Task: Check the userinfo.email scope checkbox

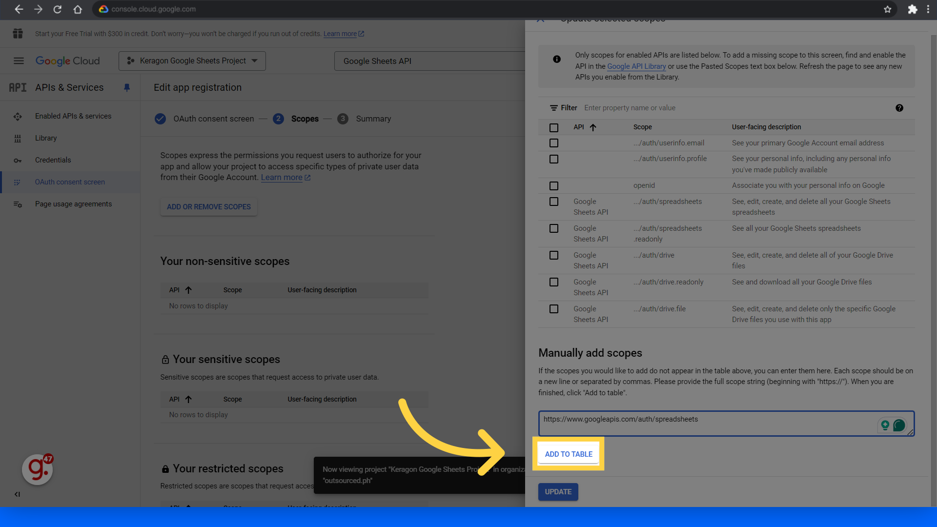Action: pyautogui.click(x=553, y=143)
